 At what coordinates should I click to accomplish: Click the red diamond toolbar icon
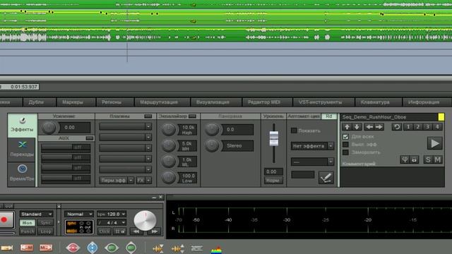[x=73, y=248]
